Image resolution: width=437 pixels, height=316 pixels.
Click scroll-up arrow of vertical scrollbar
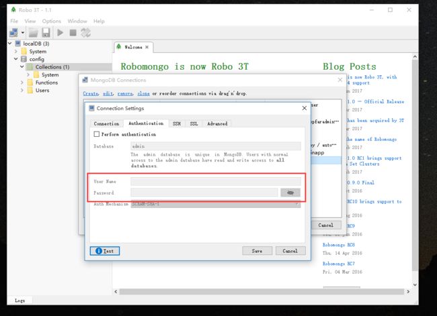(x=415, y=57)
